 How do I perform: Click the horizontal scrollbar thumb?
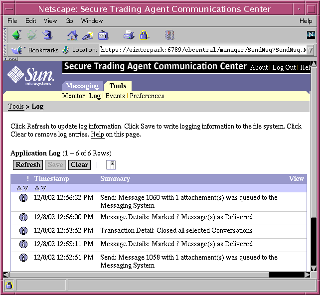pyautogui.click(x=139, y=275)
